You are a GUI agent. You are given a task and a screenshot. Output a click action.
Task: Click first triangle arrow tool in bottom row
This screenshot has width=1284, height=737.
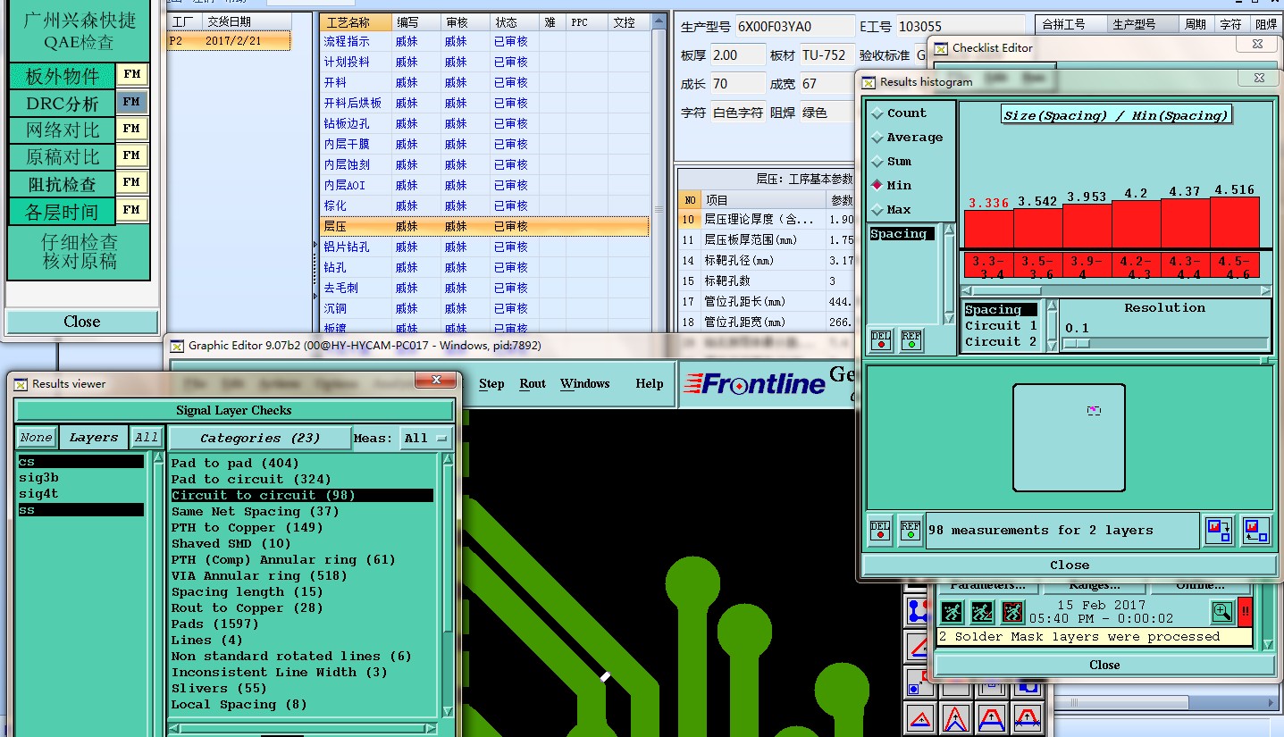tap(919, 718)
